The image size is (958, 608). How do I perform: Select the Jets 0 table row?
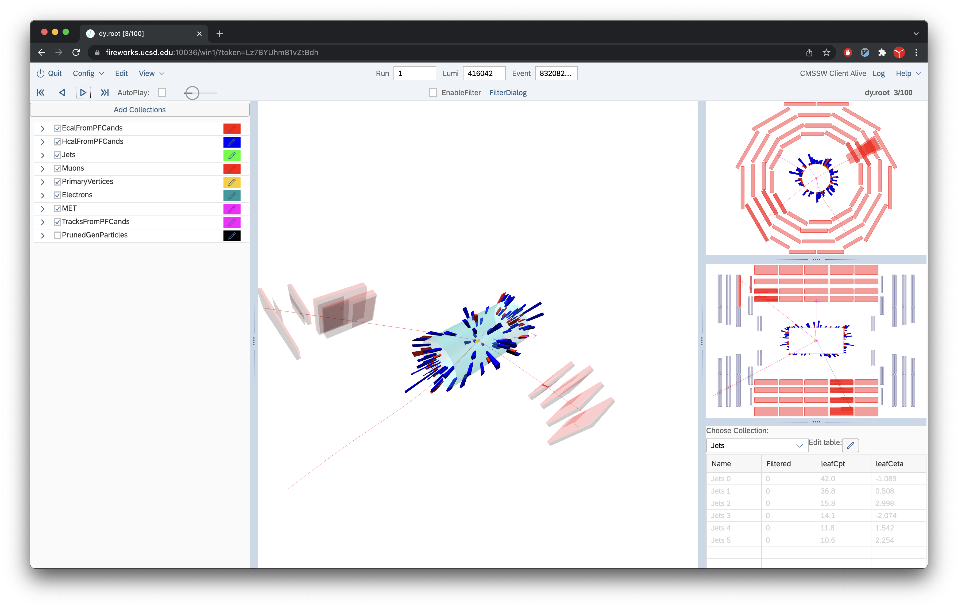[816, 479]
